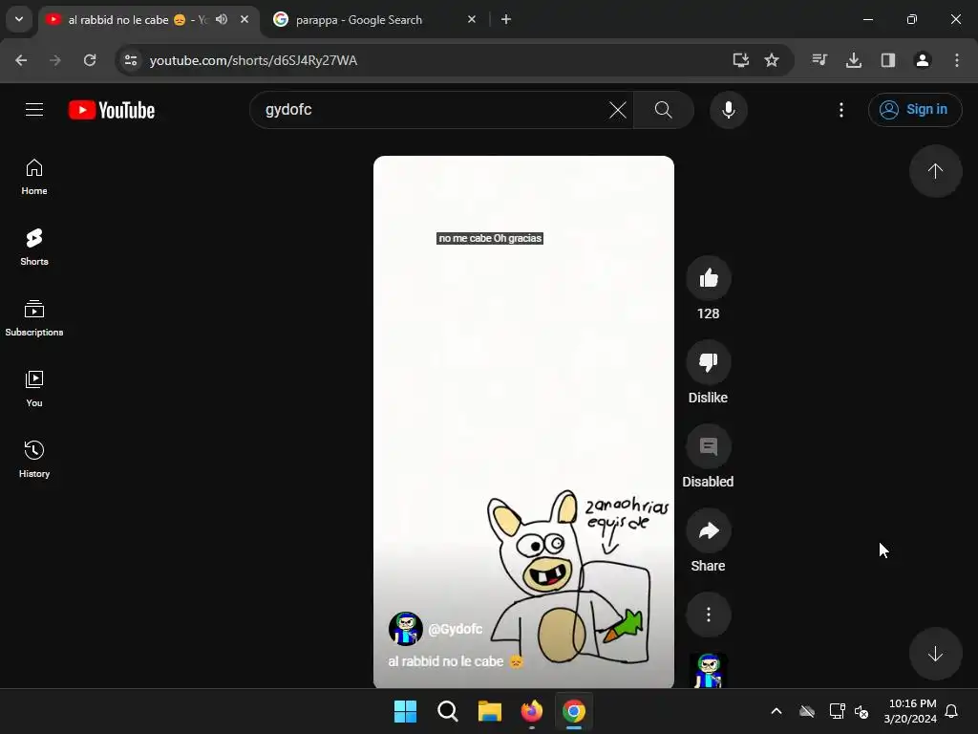Image resolution: width=978 pixels, height=734 pixels.
Task: Run search with the magnifier button
Action: [x=664, y=110]
